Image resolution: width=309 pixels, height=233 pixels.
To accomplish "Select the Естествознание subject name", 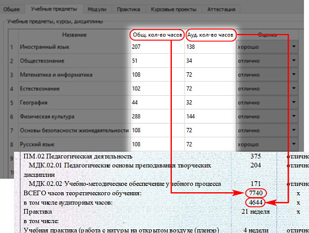I will (40, 89).
